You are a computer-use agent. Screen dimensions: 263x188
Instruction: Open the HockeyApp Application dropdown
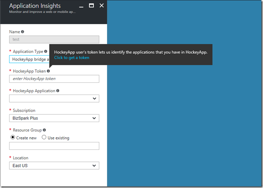click(54, 99)
